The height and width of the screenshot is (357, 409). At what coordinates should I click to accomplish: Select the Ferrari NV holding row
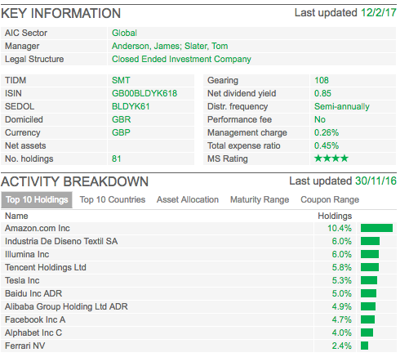pos(198,346)
